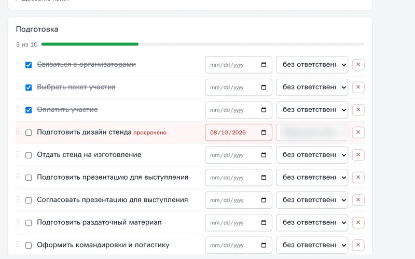Delete 'Подготовить презентацию для выступления' task

358,177
